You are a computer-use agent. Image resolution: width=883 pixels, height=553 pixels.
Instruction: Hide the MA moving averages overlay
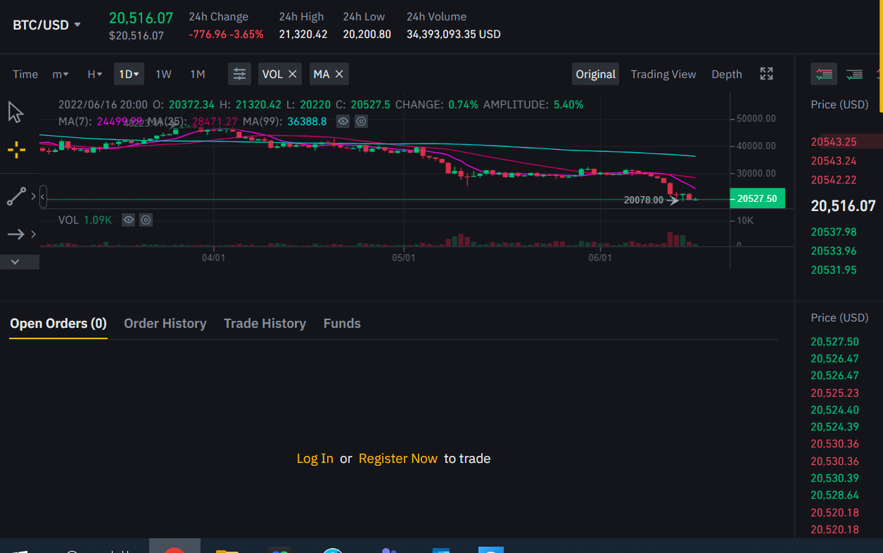click(x=343, y=121)
